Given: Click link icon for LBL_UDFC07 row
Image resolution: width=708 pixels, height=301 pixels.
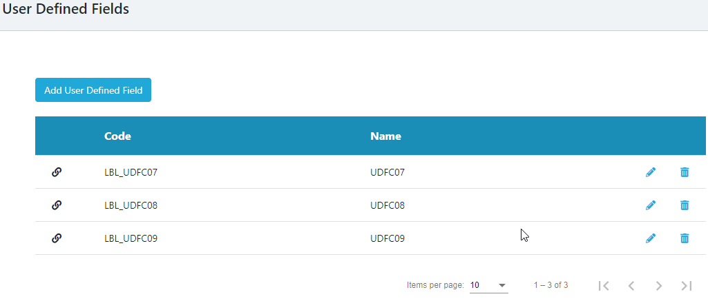Looking at the screenshot, I should coord(57,172).
